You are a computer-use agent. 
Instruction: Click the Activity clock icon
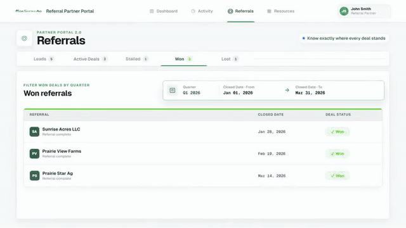click(193, 11)
